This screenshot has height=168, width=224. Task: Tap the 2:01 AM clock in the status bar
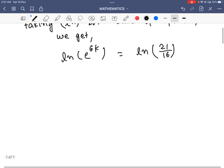6,2
